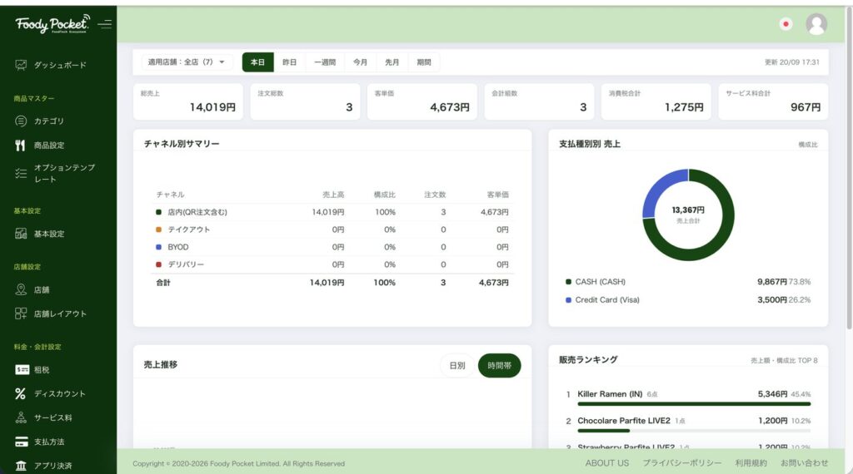The width and height of the screenshot is (853, 474).
Task: Click the アプリ決済 bank icon
Action: click(21, 466)
